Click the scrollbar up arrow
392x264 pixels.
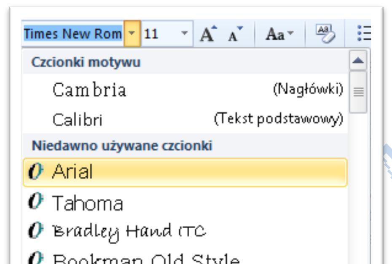tap(358, 60)
